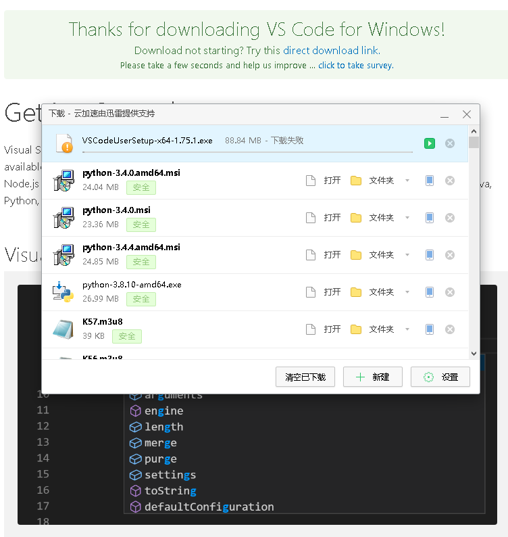Resume the VSCodeUserSetup download with green play button
The width and height of the screenshot is (508, 537).
pyautogui.click(x=430, y=143)
